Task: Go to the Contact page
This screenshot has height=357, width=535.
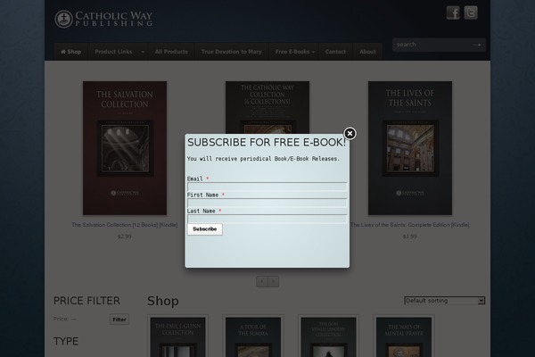Action: (335, 52)
